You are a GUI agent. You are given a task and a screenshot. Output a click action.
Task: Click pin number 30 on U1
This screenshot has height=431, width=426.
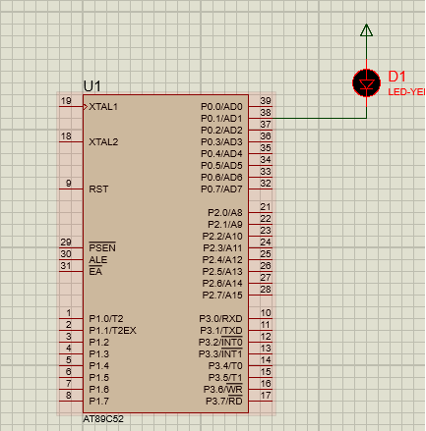click(66, 254)
